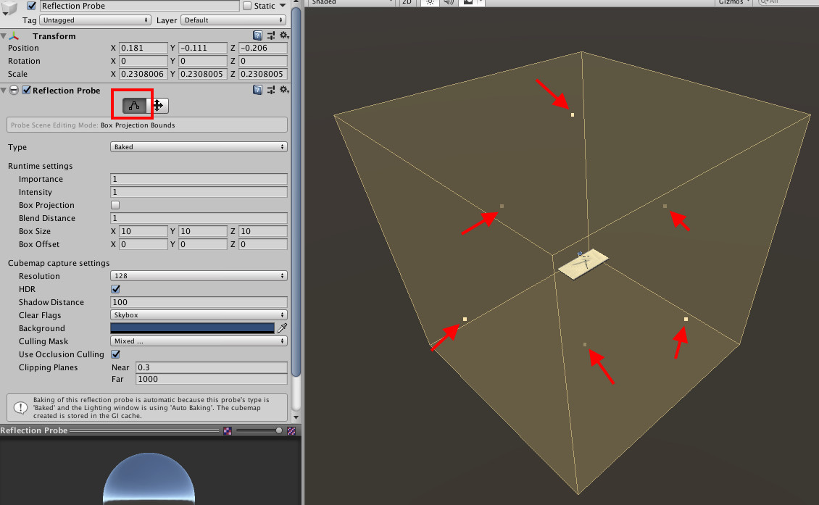This screenshot has height=505, width=819.
Task: Click the Blend Distance field
Action: point(199,218)
